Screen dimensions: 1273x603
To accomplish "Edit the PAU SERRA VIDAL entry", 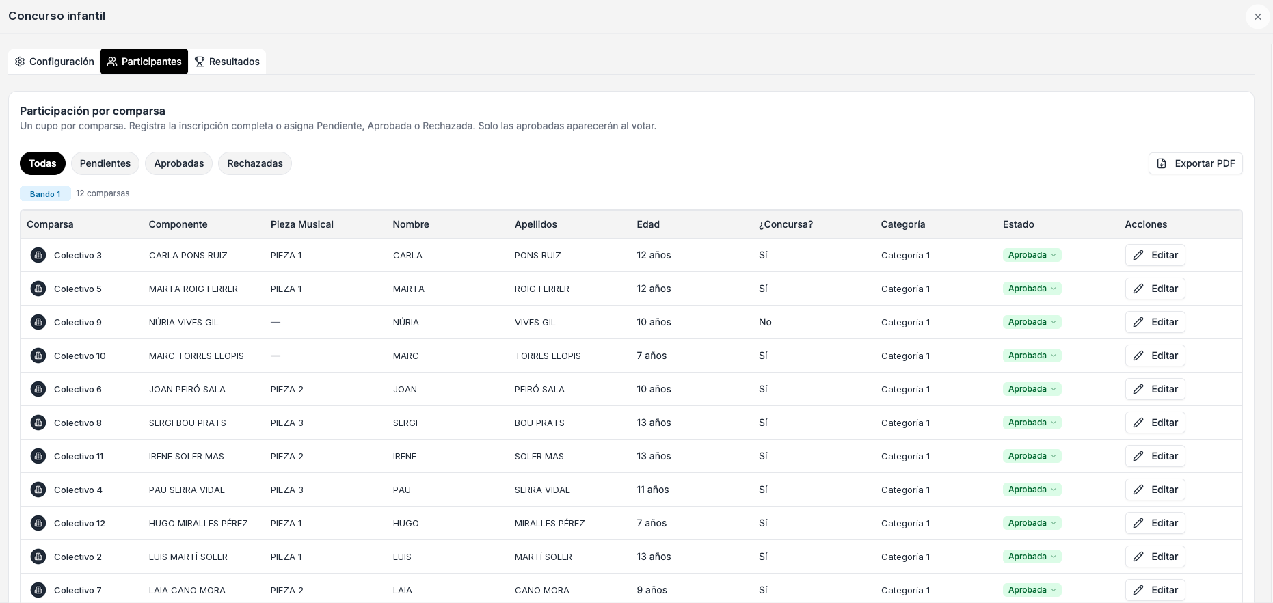I will 1155,490.
